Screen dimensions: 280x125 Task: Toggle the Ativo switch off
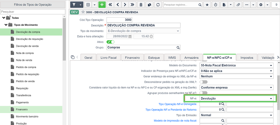(110, 42)
